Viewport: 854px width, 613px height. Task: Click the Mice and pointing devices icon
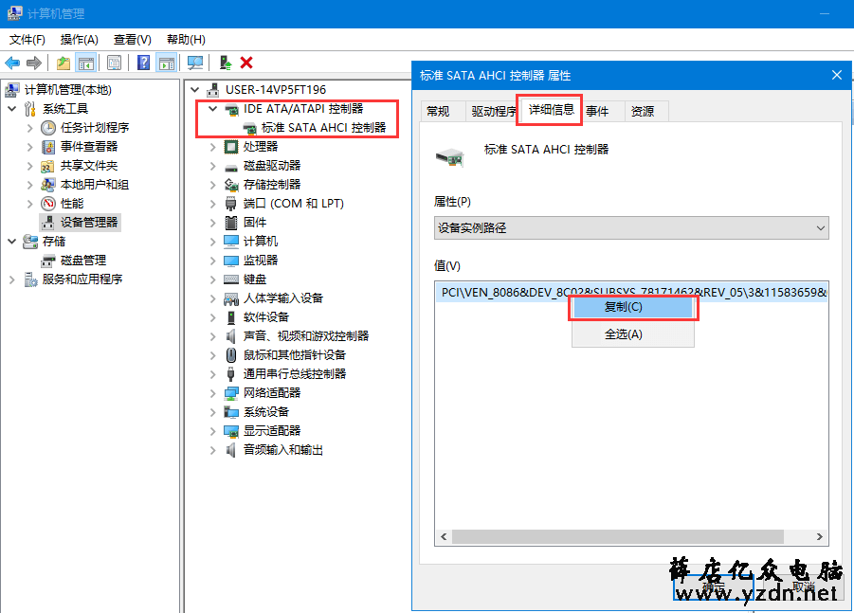coord(231,355)
